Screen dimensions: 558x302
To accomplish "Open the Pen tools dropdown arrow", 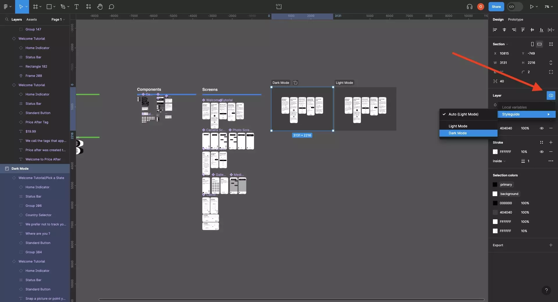I will 68,7.
